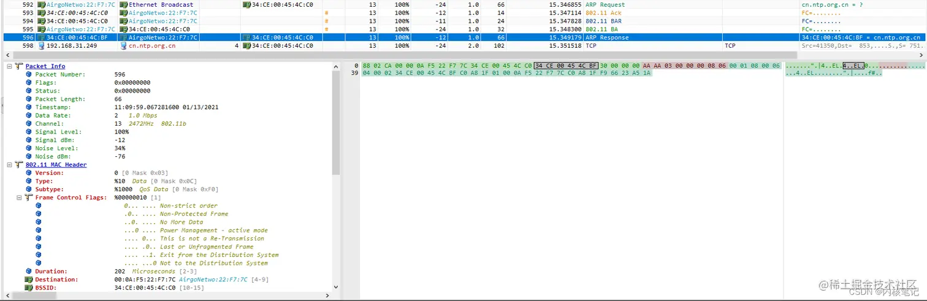Click the cube icon for Power Management flag

coord(39,231)
